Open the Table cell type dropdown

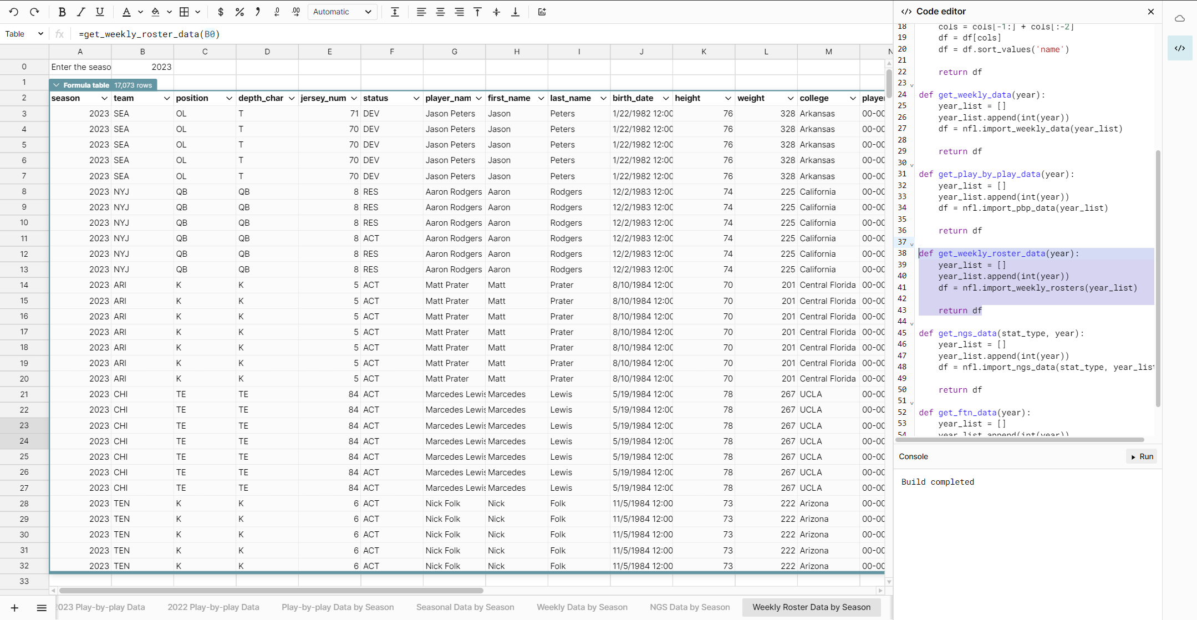coord(24,34)
